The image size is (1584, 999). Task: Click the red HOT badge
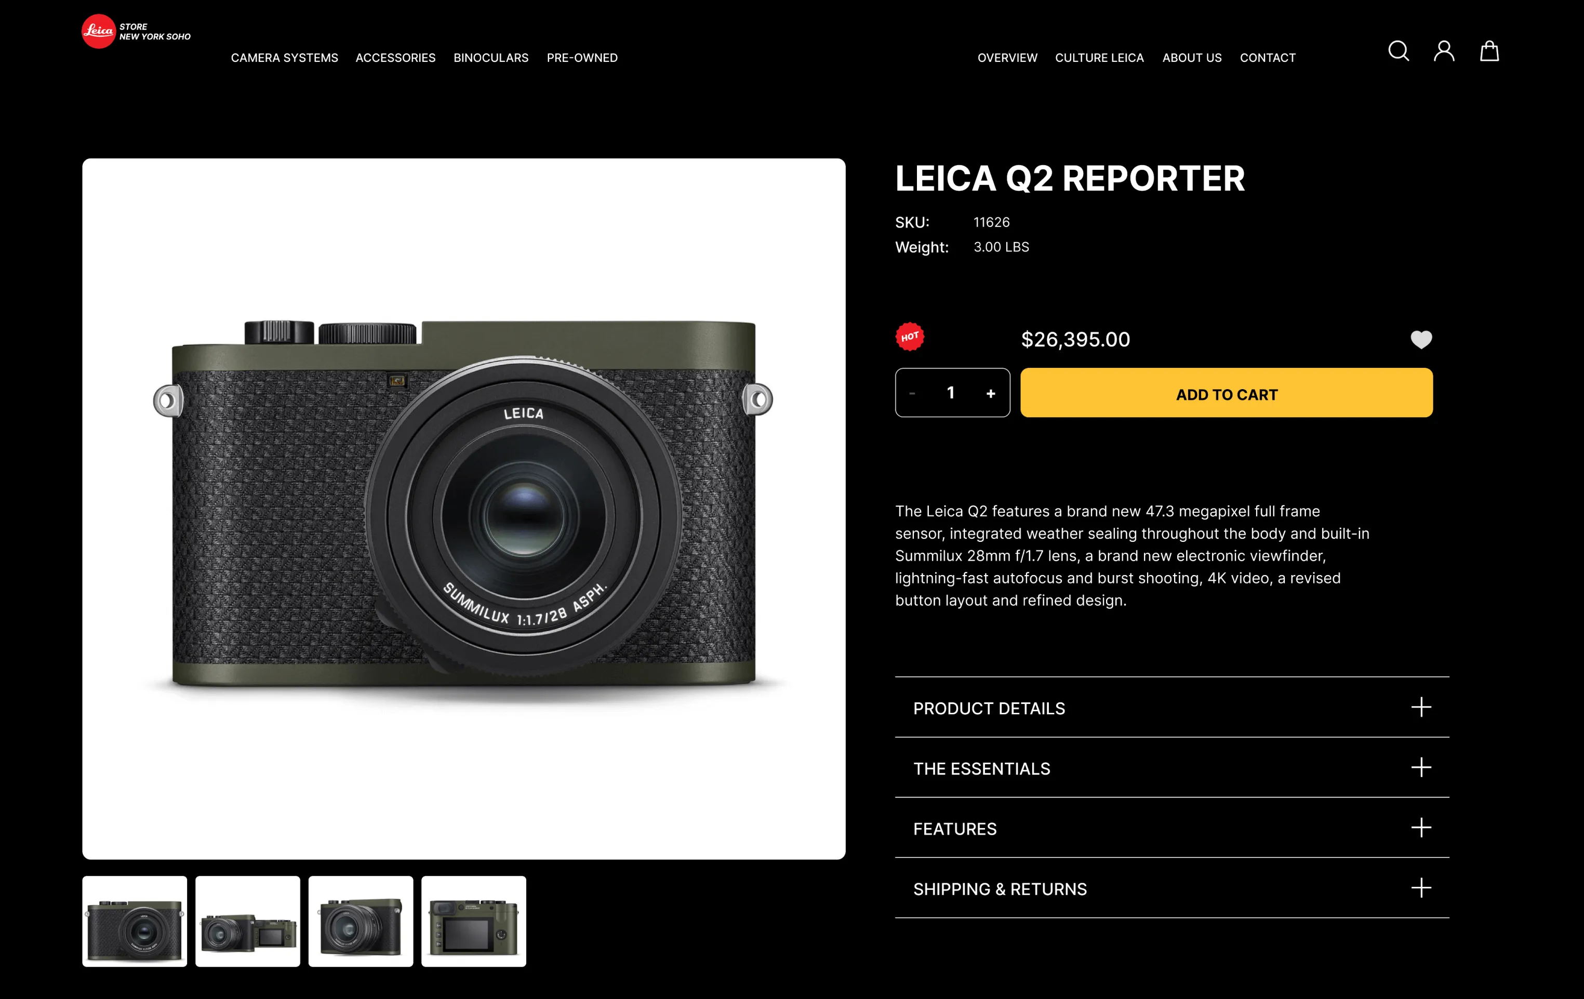tap(910, 337)
